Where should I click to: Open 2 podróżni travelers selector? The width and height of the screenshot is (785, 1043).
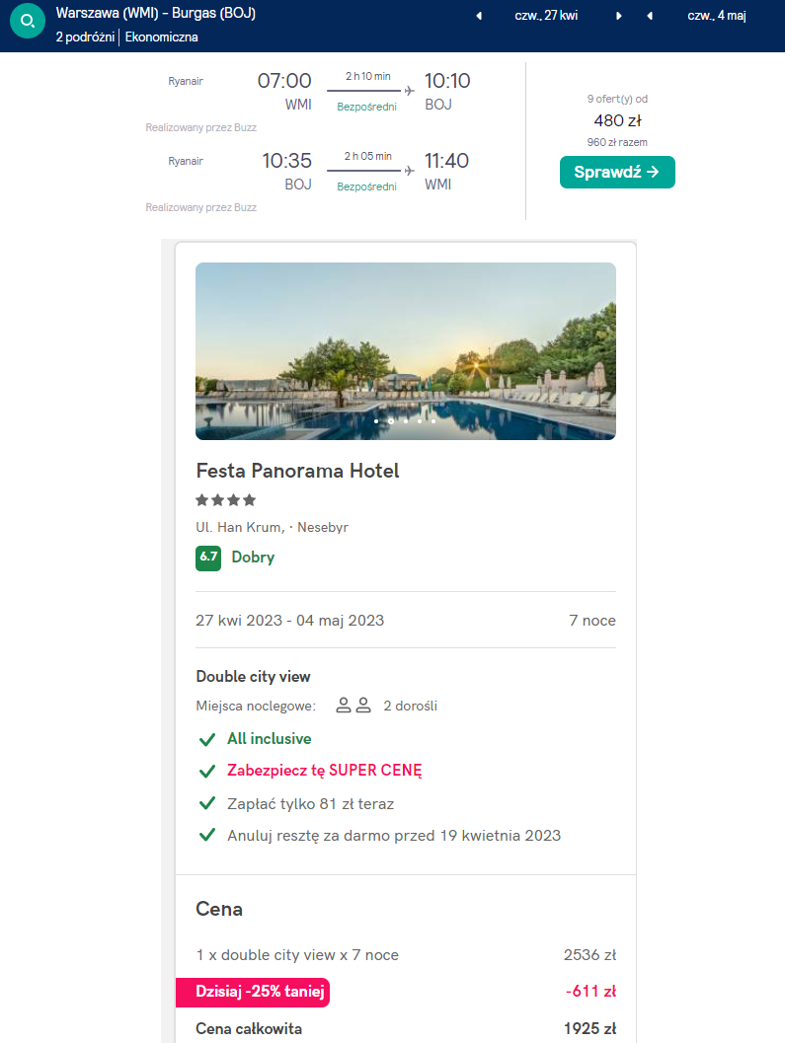85,37
